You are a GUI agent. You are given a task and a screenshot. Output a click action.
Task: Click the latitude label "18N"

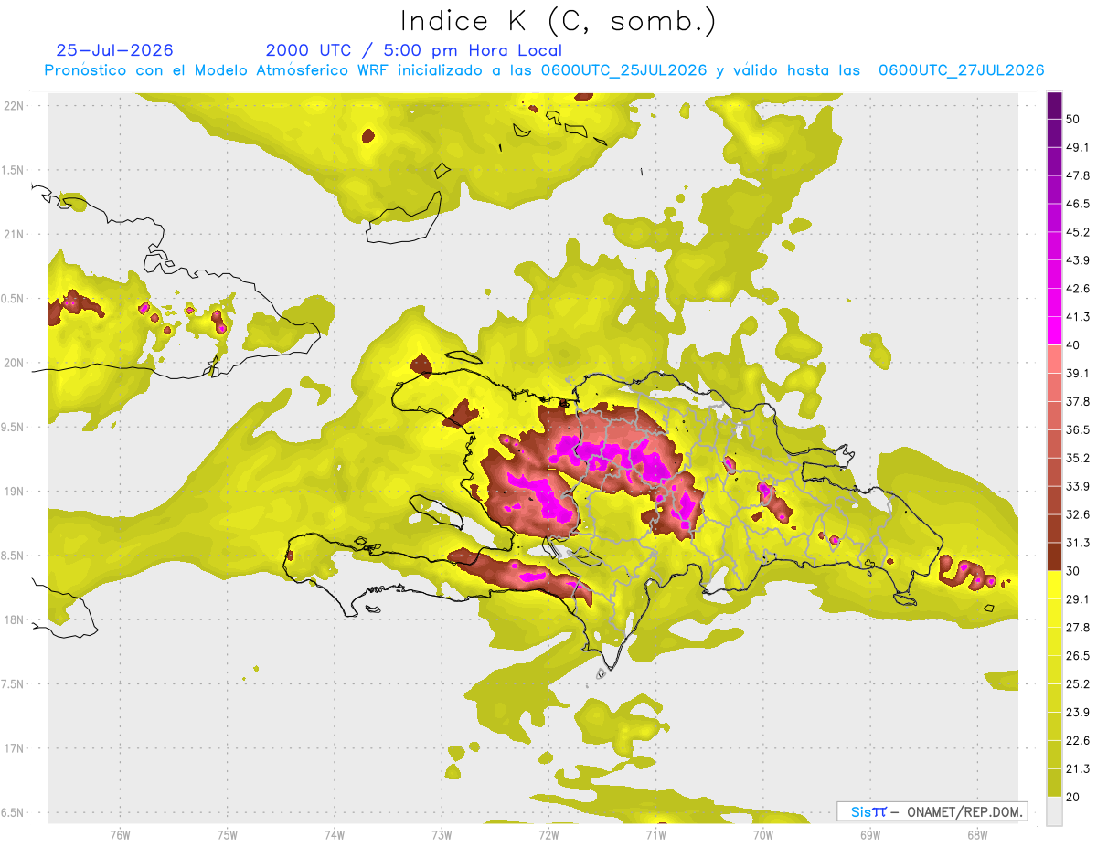[15, 620]
